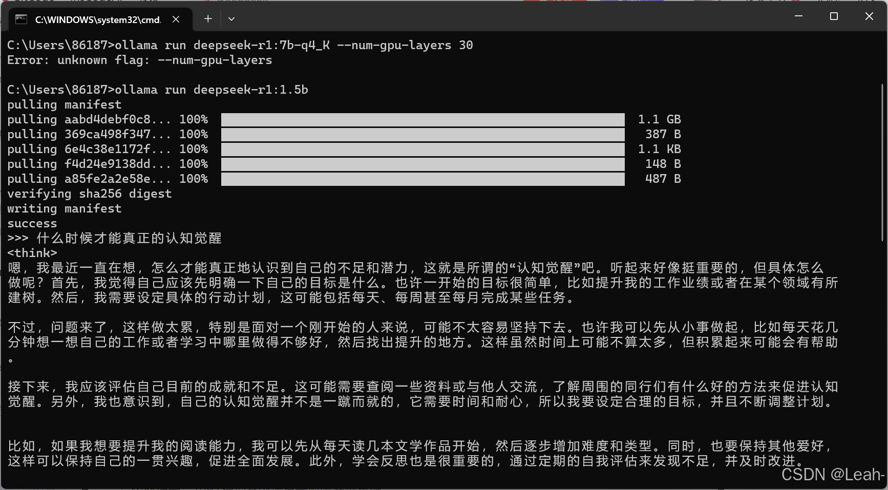
Task: Click the '1.1 KB' size value
Action: [x=660, y=150]
